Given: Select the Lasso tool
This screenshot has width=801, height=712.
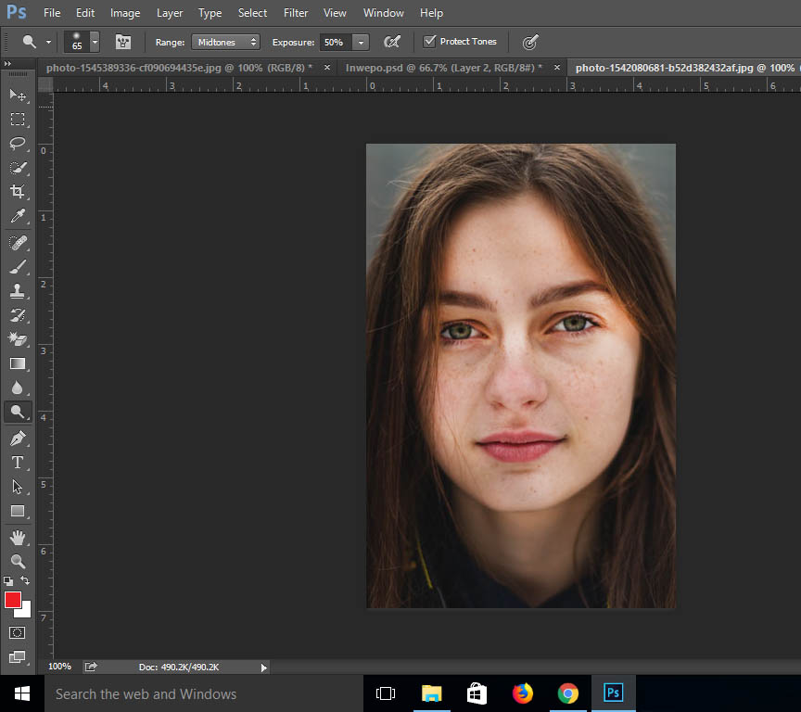Looking at the screenshot, I should click(18, 143).
